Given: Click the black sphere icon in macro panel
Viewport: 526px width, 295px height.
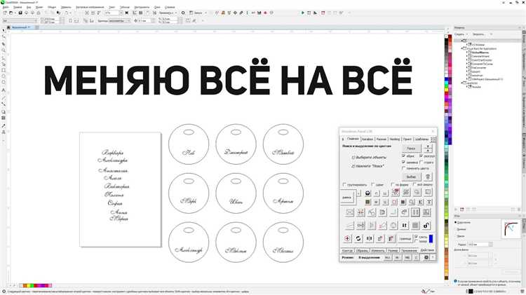Looking at the screenshot, I should [x=367, y=193].
